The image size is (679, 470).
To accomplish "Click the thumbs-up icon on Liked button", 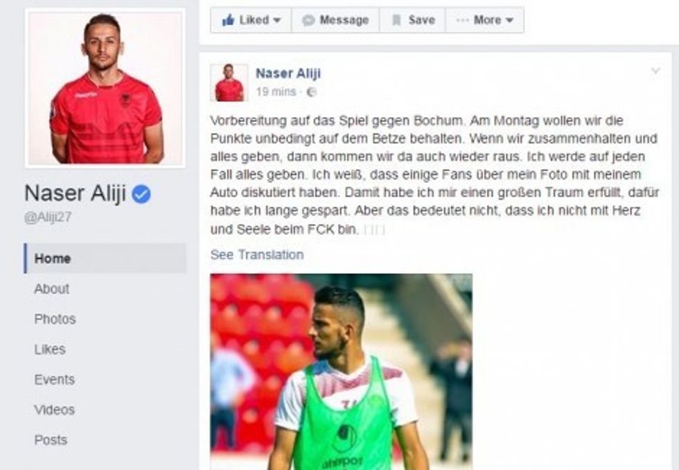I will click(x=228, y=19).
